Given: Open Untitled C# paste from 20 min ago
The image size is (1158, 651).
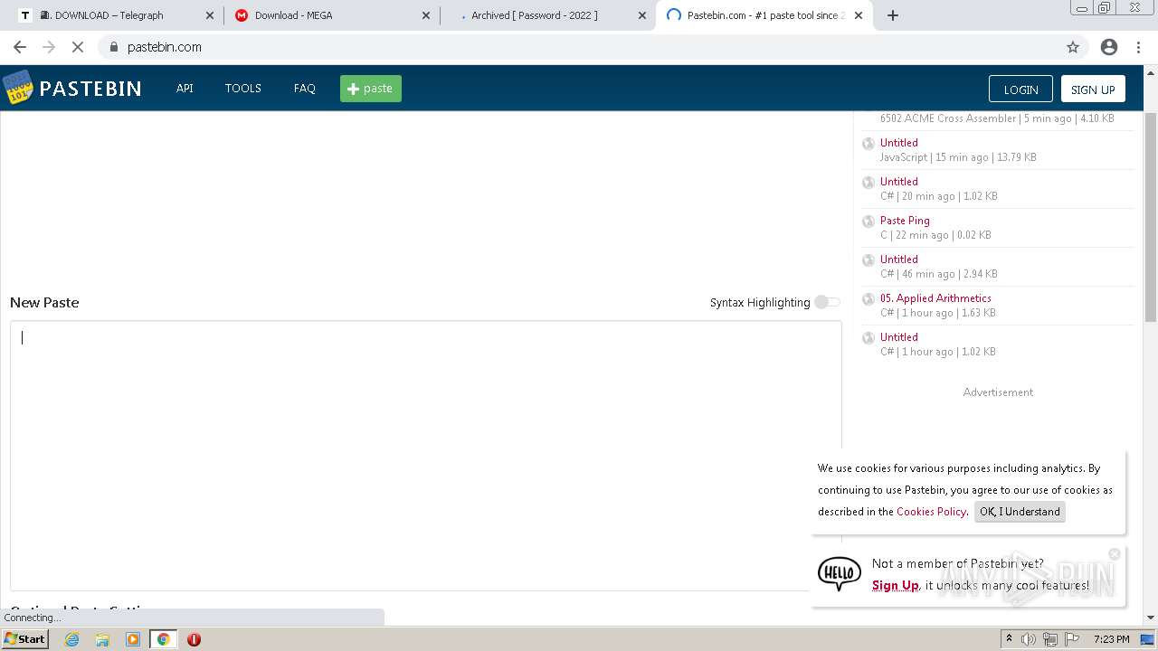Looking at the screenshot, I should tap(899, 182).
